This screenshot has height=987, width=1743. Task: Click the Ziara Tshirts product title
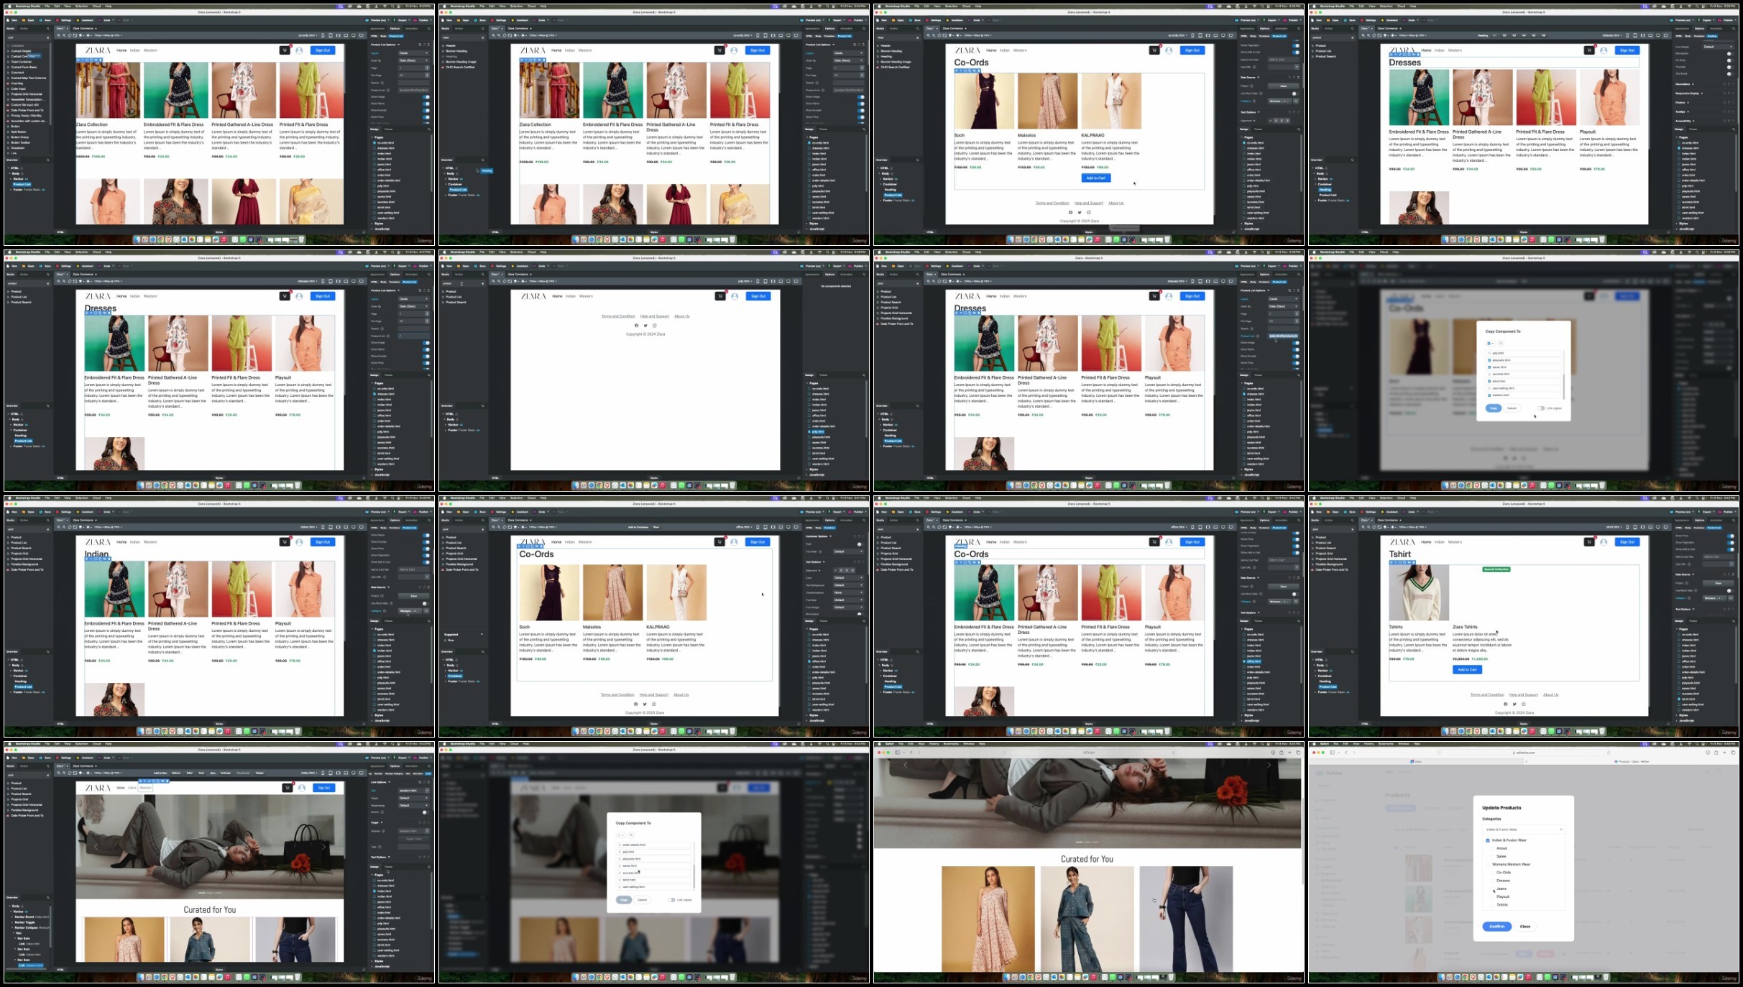coord(1465,627)
